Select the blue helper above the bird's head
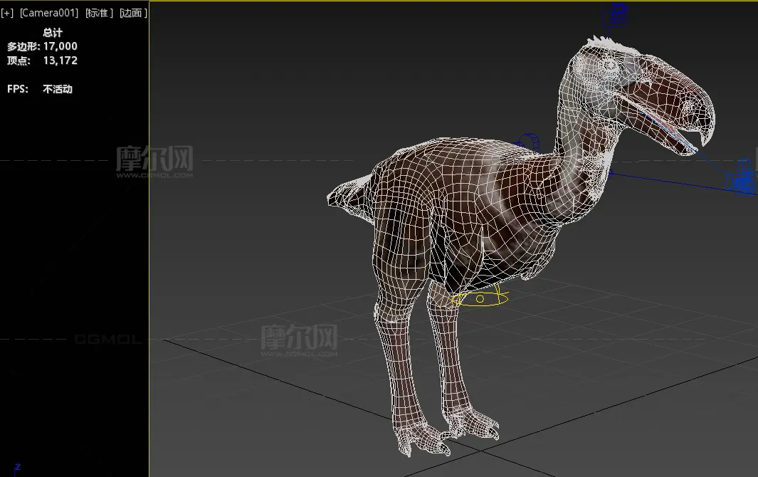This screenshot has width=758, height=477. point(618,15)
